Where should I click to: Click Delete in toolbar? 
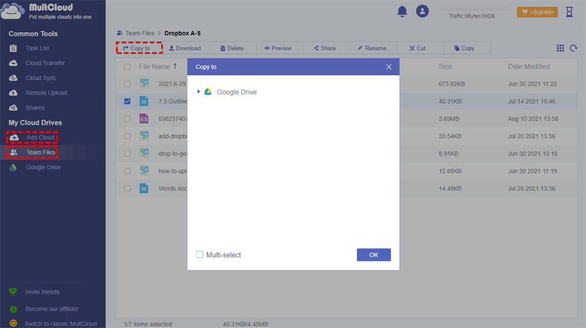(232, 48)
